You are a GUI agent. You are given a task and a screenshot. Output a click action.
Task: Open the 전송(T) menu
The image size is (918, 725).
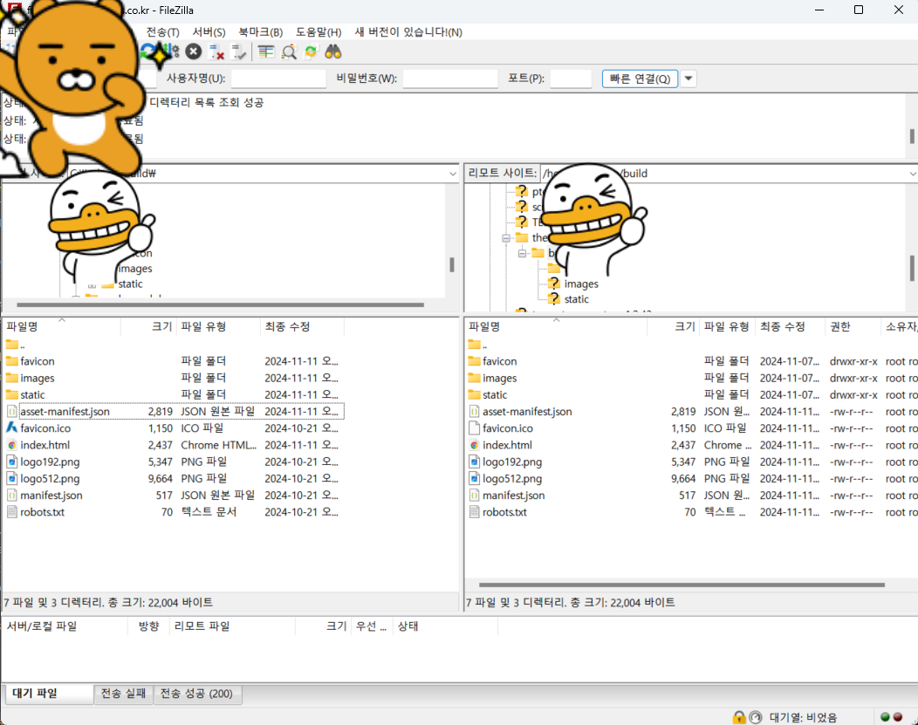tap(162, 32)
